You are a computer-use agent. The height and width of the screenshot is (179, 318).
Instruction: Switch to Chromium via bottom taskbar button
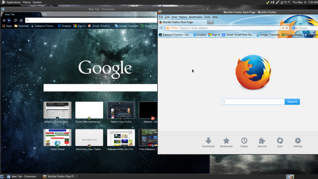click(24, 177)
